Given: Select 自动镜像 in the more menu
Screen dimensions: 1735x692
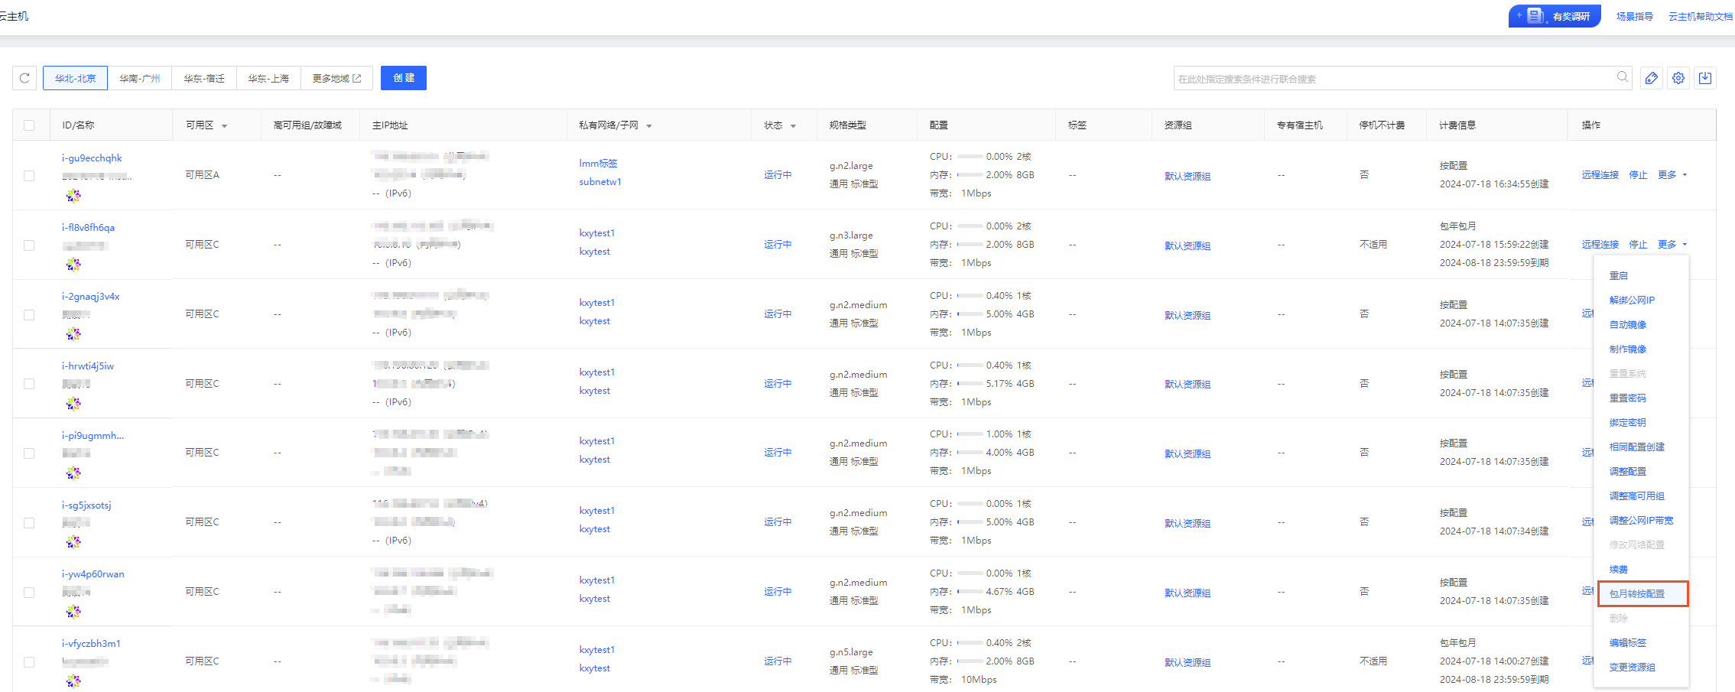Looking at the screenshot, I should (1628, 325).
